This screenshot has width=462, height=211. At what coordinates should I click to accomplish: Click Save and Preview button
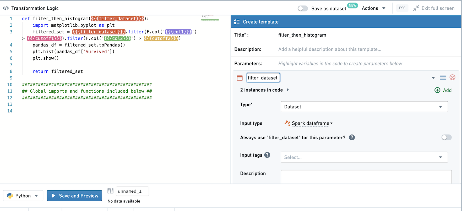coord(74,196)
